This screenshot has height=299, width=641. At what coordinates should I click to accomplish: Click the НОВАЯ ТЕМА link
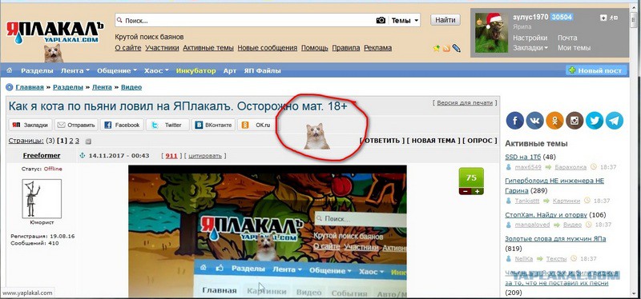433,141
